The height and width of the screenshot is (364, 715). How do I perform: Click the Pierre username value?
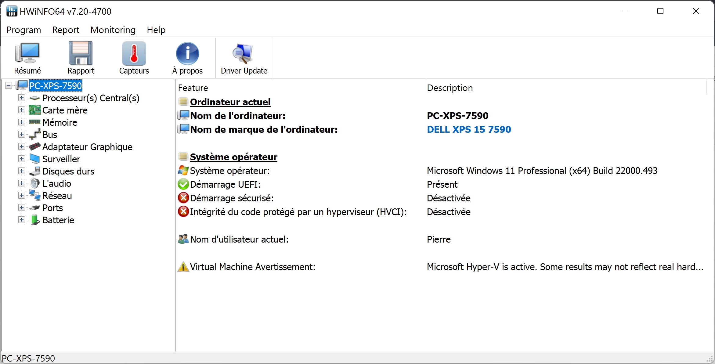click(439, 239)
